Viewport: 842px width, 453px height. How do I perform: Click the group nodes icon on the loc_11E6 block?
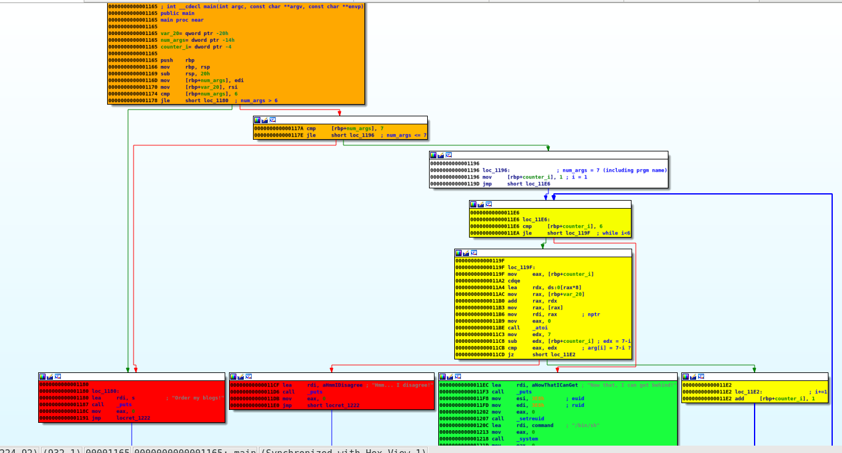489,204
